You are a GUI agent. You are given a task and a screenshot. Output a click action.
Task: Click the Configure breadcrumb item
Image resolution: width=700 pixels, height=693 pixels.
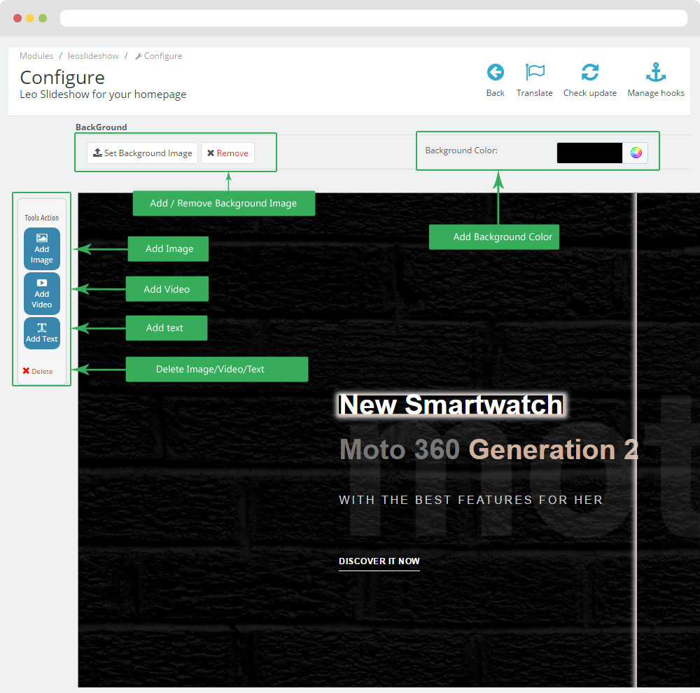click(x=159, y=56)
